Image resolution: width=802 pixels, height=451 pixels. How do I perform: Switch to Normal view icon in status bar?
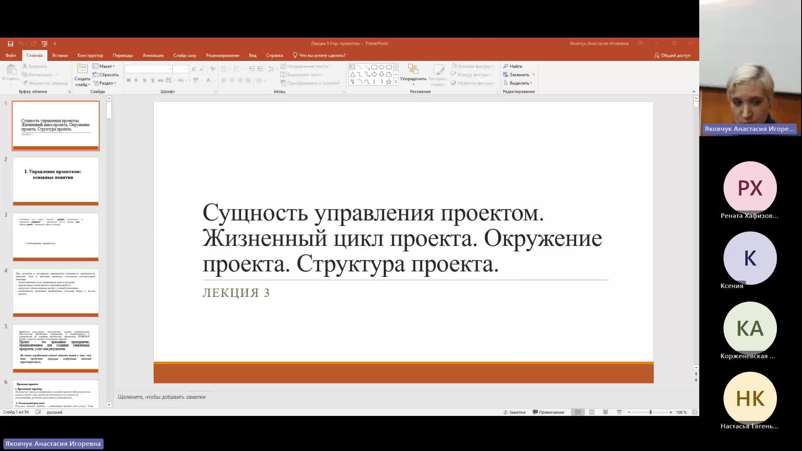tap(578, 412)
